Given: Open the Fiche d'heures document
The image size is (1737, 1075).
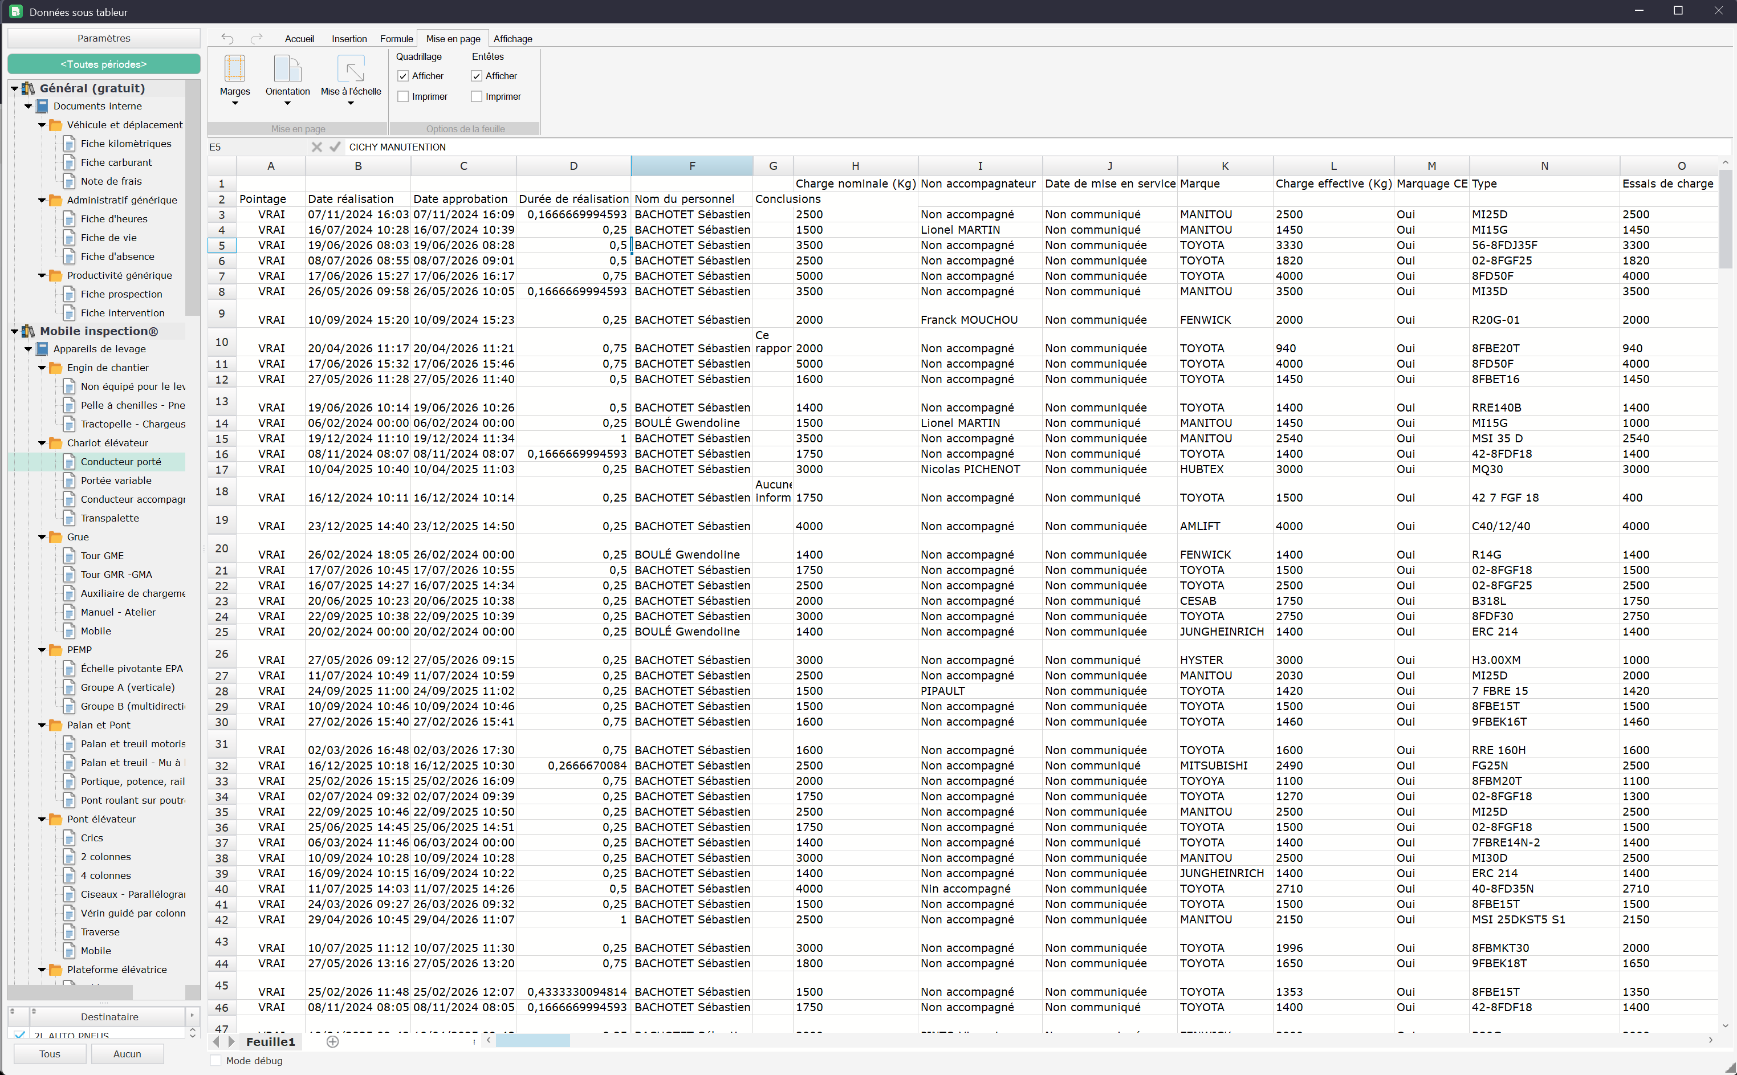Looking at the screenshot, I should tap(114, 219).
